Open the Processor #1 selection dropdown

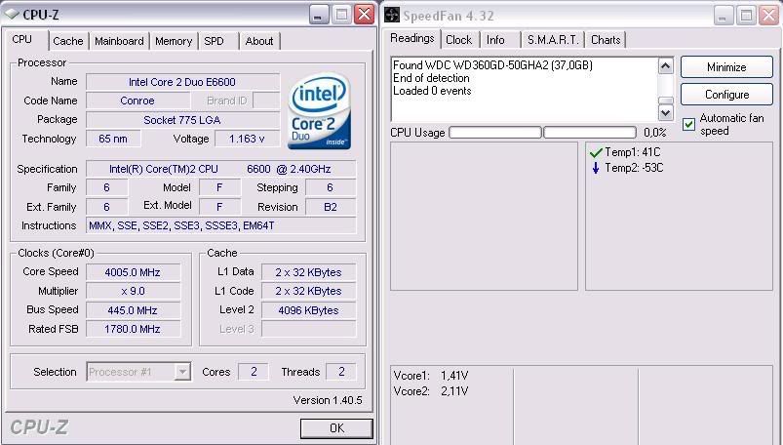click(138, 372)
